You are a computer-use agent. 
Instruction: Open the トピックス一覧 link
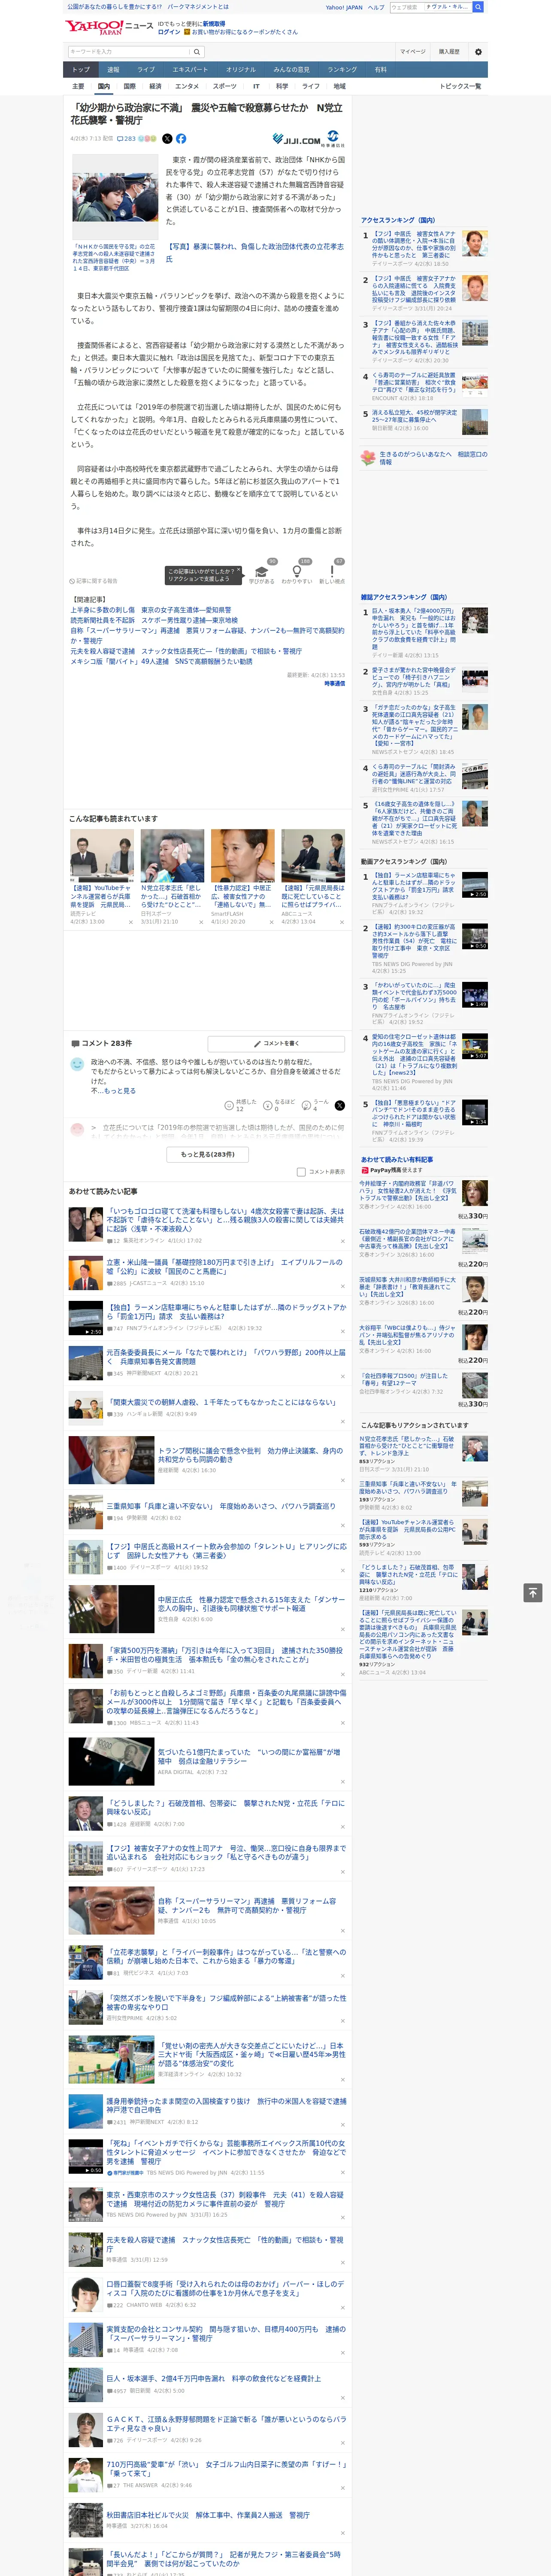point(460,87)
